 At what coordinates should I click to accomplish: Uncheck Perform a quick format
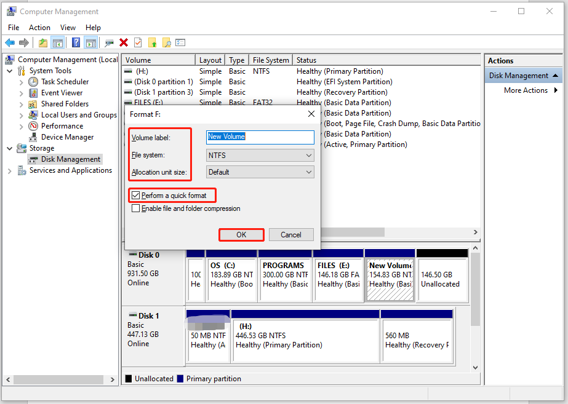(136, 196)
